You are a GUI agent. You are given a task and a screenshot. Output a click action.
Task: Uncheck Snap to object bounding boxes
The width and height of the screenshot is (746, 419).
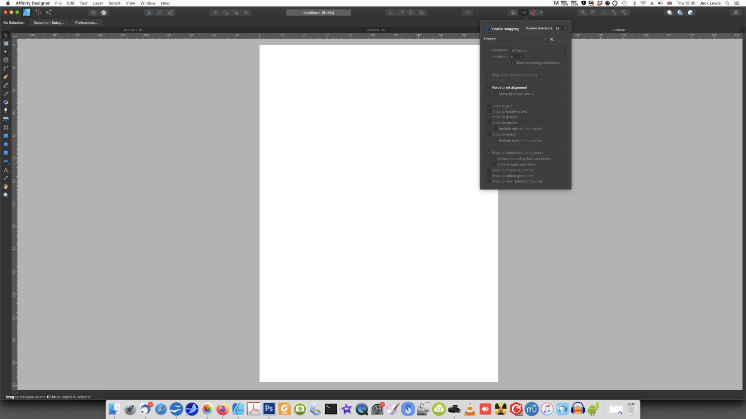point(489,152)
